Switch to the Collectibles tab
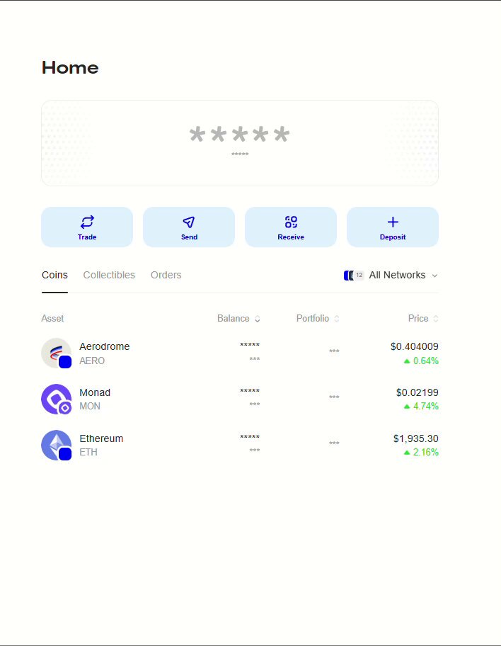501x646 pixels. coord(109,275)
